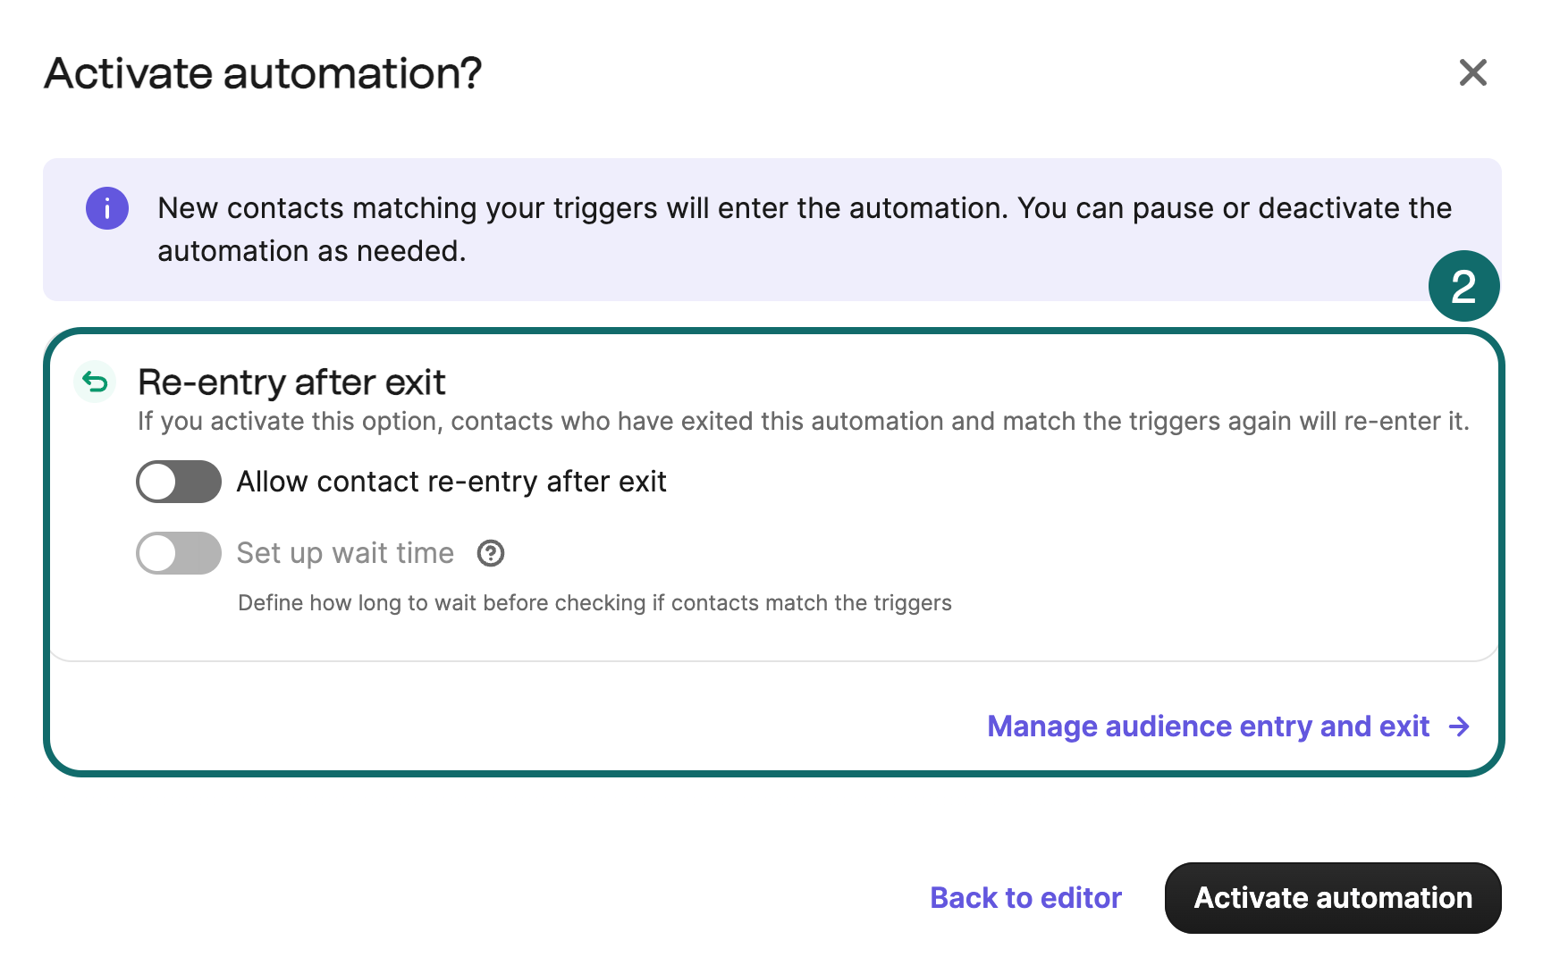Click the purple info icon in banner
This screenshot has height=974, width=1543.
pos(107,208)
